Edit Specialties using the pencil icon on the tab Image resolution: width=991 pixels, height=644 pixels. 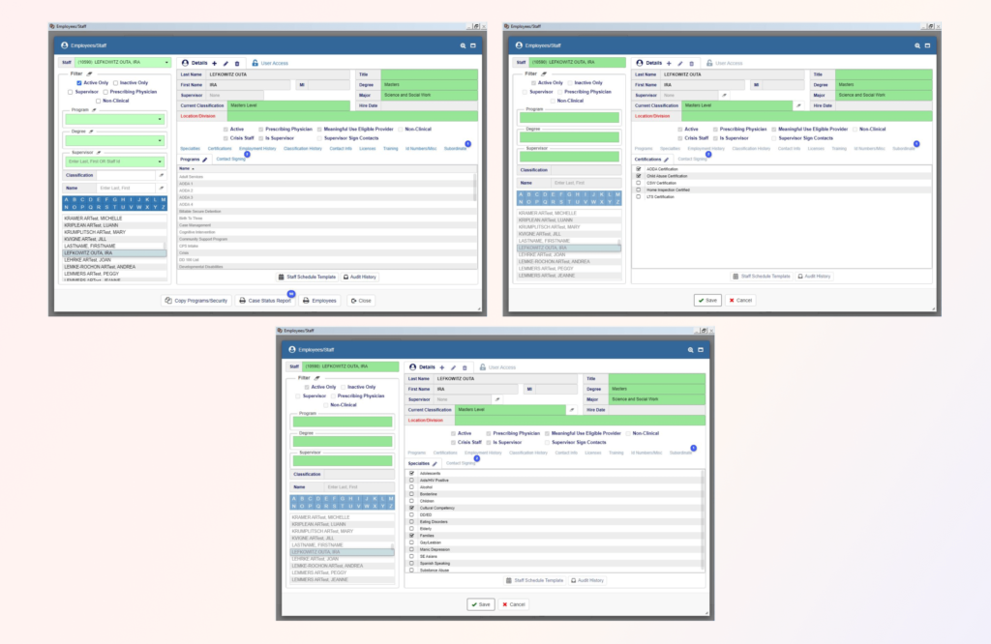pyautogui.click(x=434, y=461)
